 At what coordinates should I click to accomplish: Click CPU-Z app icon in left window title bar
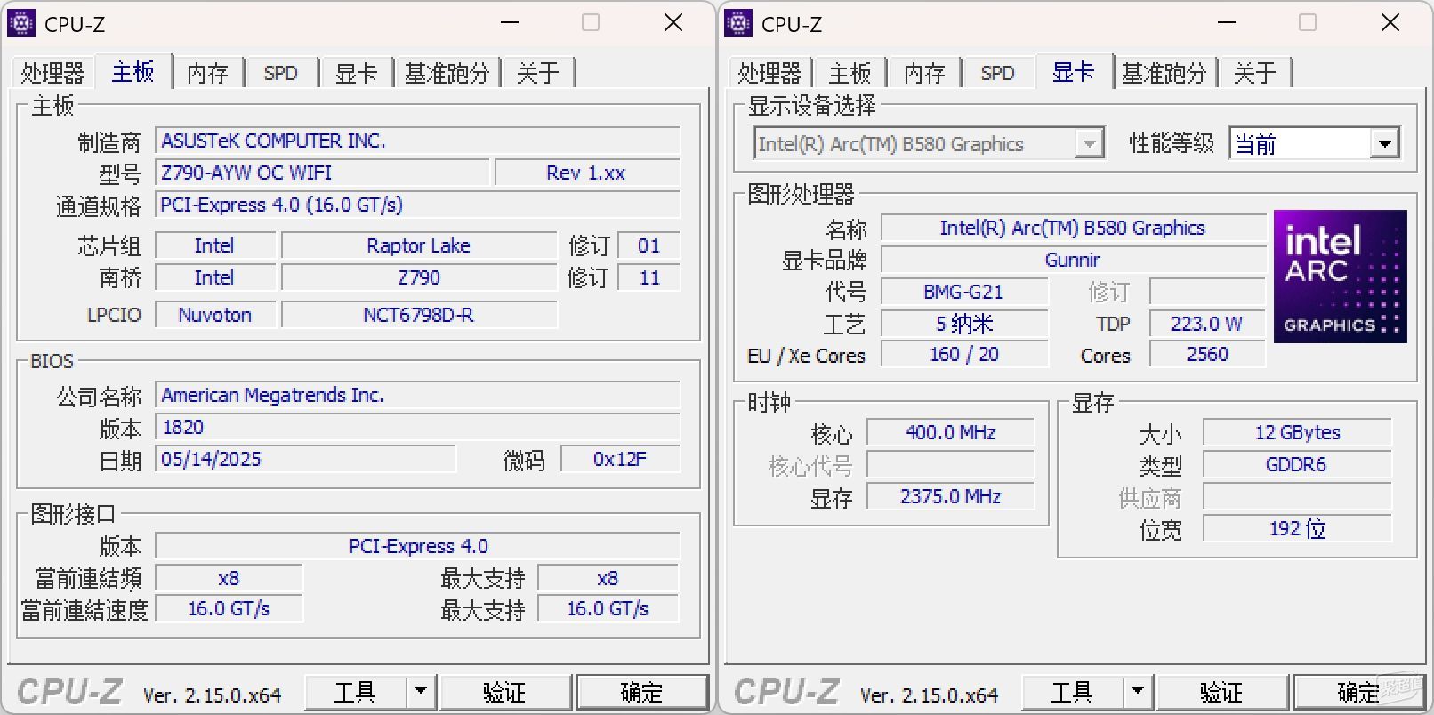pyautogui.click(x=21, y=23)
